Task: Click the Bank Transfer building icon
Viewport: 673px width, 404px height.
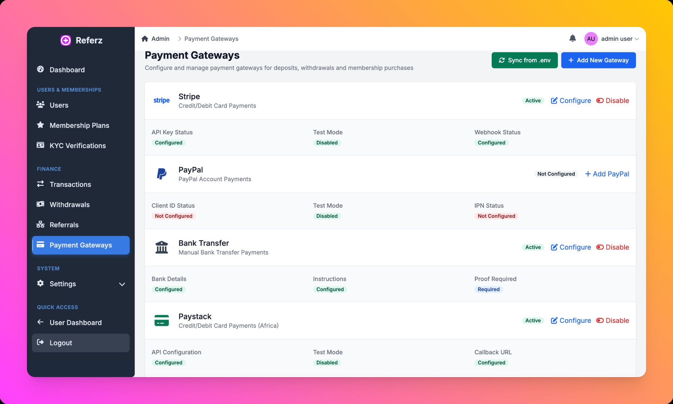Action: 162,247
